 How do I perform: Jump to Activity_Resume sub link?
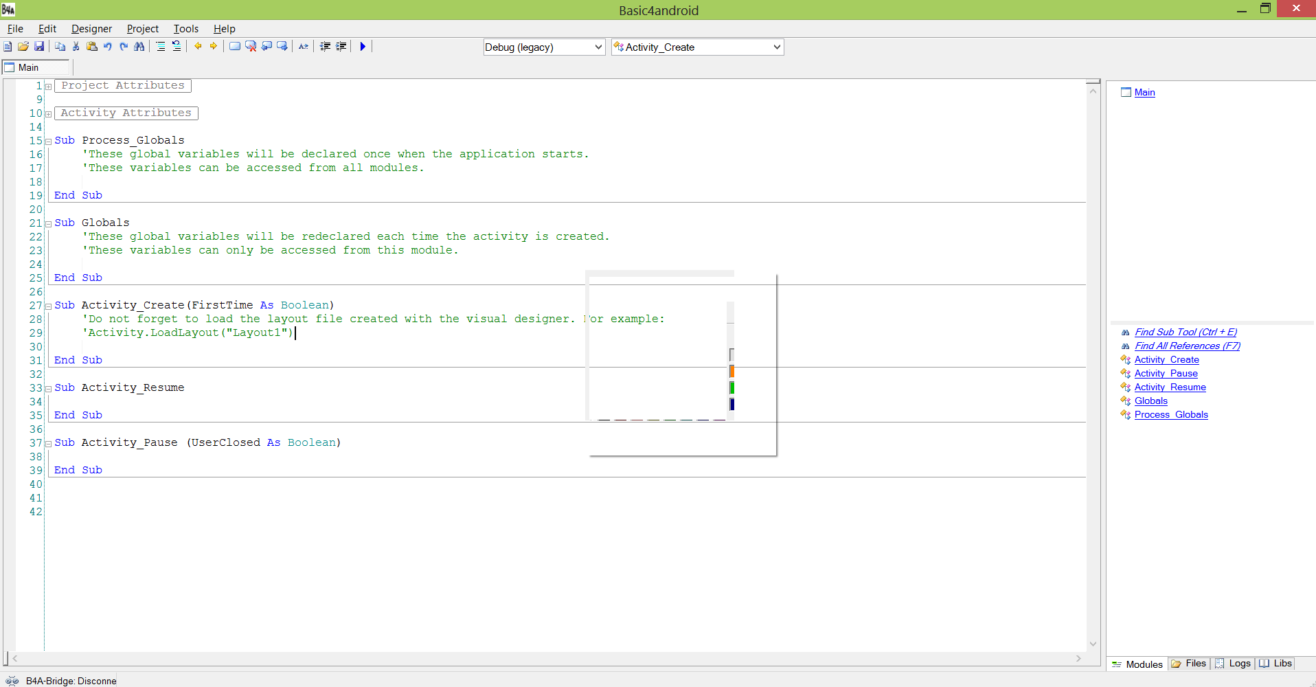(1170, 387)
